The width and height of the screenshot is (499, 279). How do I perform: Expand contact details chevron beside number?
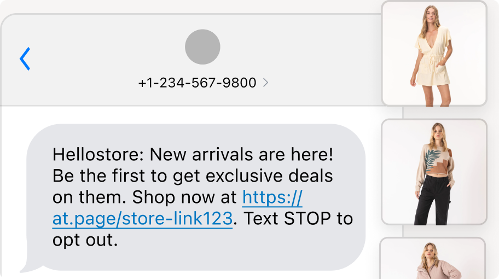(x=266, y=83)
